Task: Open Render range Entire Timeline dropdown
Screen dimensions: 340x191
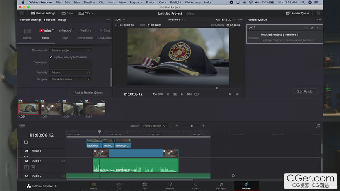Action: (155, 126)
